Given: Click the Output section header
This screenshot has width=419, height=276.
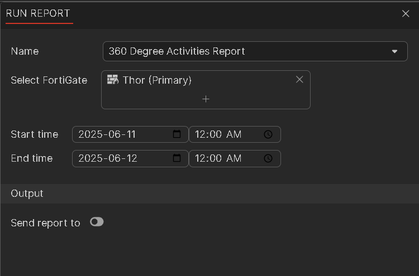Looking at the screenshot, I should click(27, 193).
